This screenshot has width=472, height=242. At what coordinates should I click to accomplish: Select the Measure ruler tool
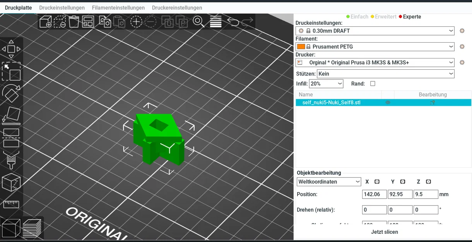click(x=11, y=204)
